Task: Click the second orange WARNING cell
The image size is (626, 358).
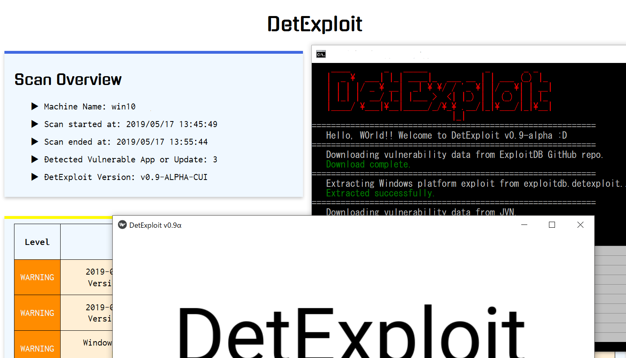Action: 37,313
